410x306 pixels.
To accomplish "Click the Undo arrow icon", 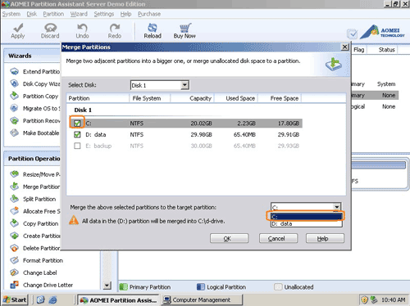I will pos(82,28).
